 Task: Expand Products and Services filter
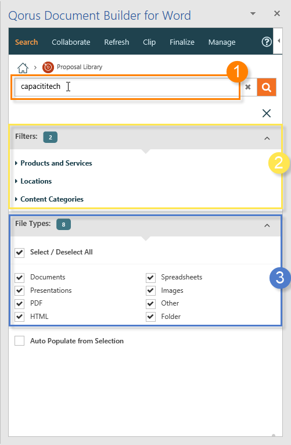pyautogui.click(x=53, y=163)
